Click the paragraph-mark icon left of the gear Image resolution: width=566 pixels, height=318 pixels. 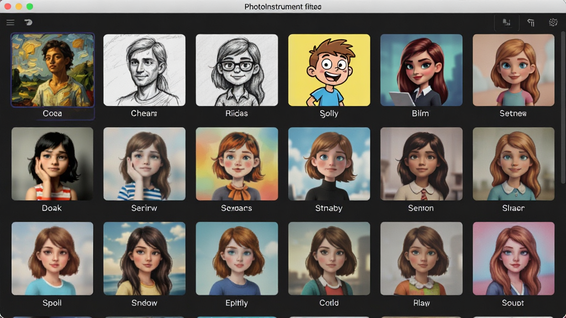coord(531,23)
